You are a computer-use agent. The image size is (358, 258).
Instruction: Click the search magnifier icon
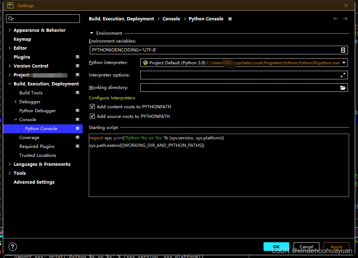tap(11, 19)
